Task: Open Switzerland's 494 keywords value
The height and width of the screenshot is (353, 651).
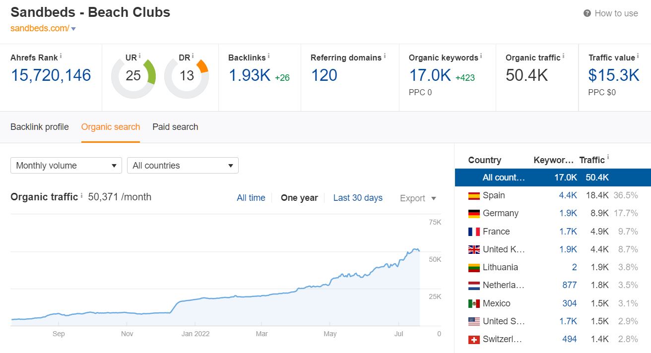Action: tap(570, 339)
